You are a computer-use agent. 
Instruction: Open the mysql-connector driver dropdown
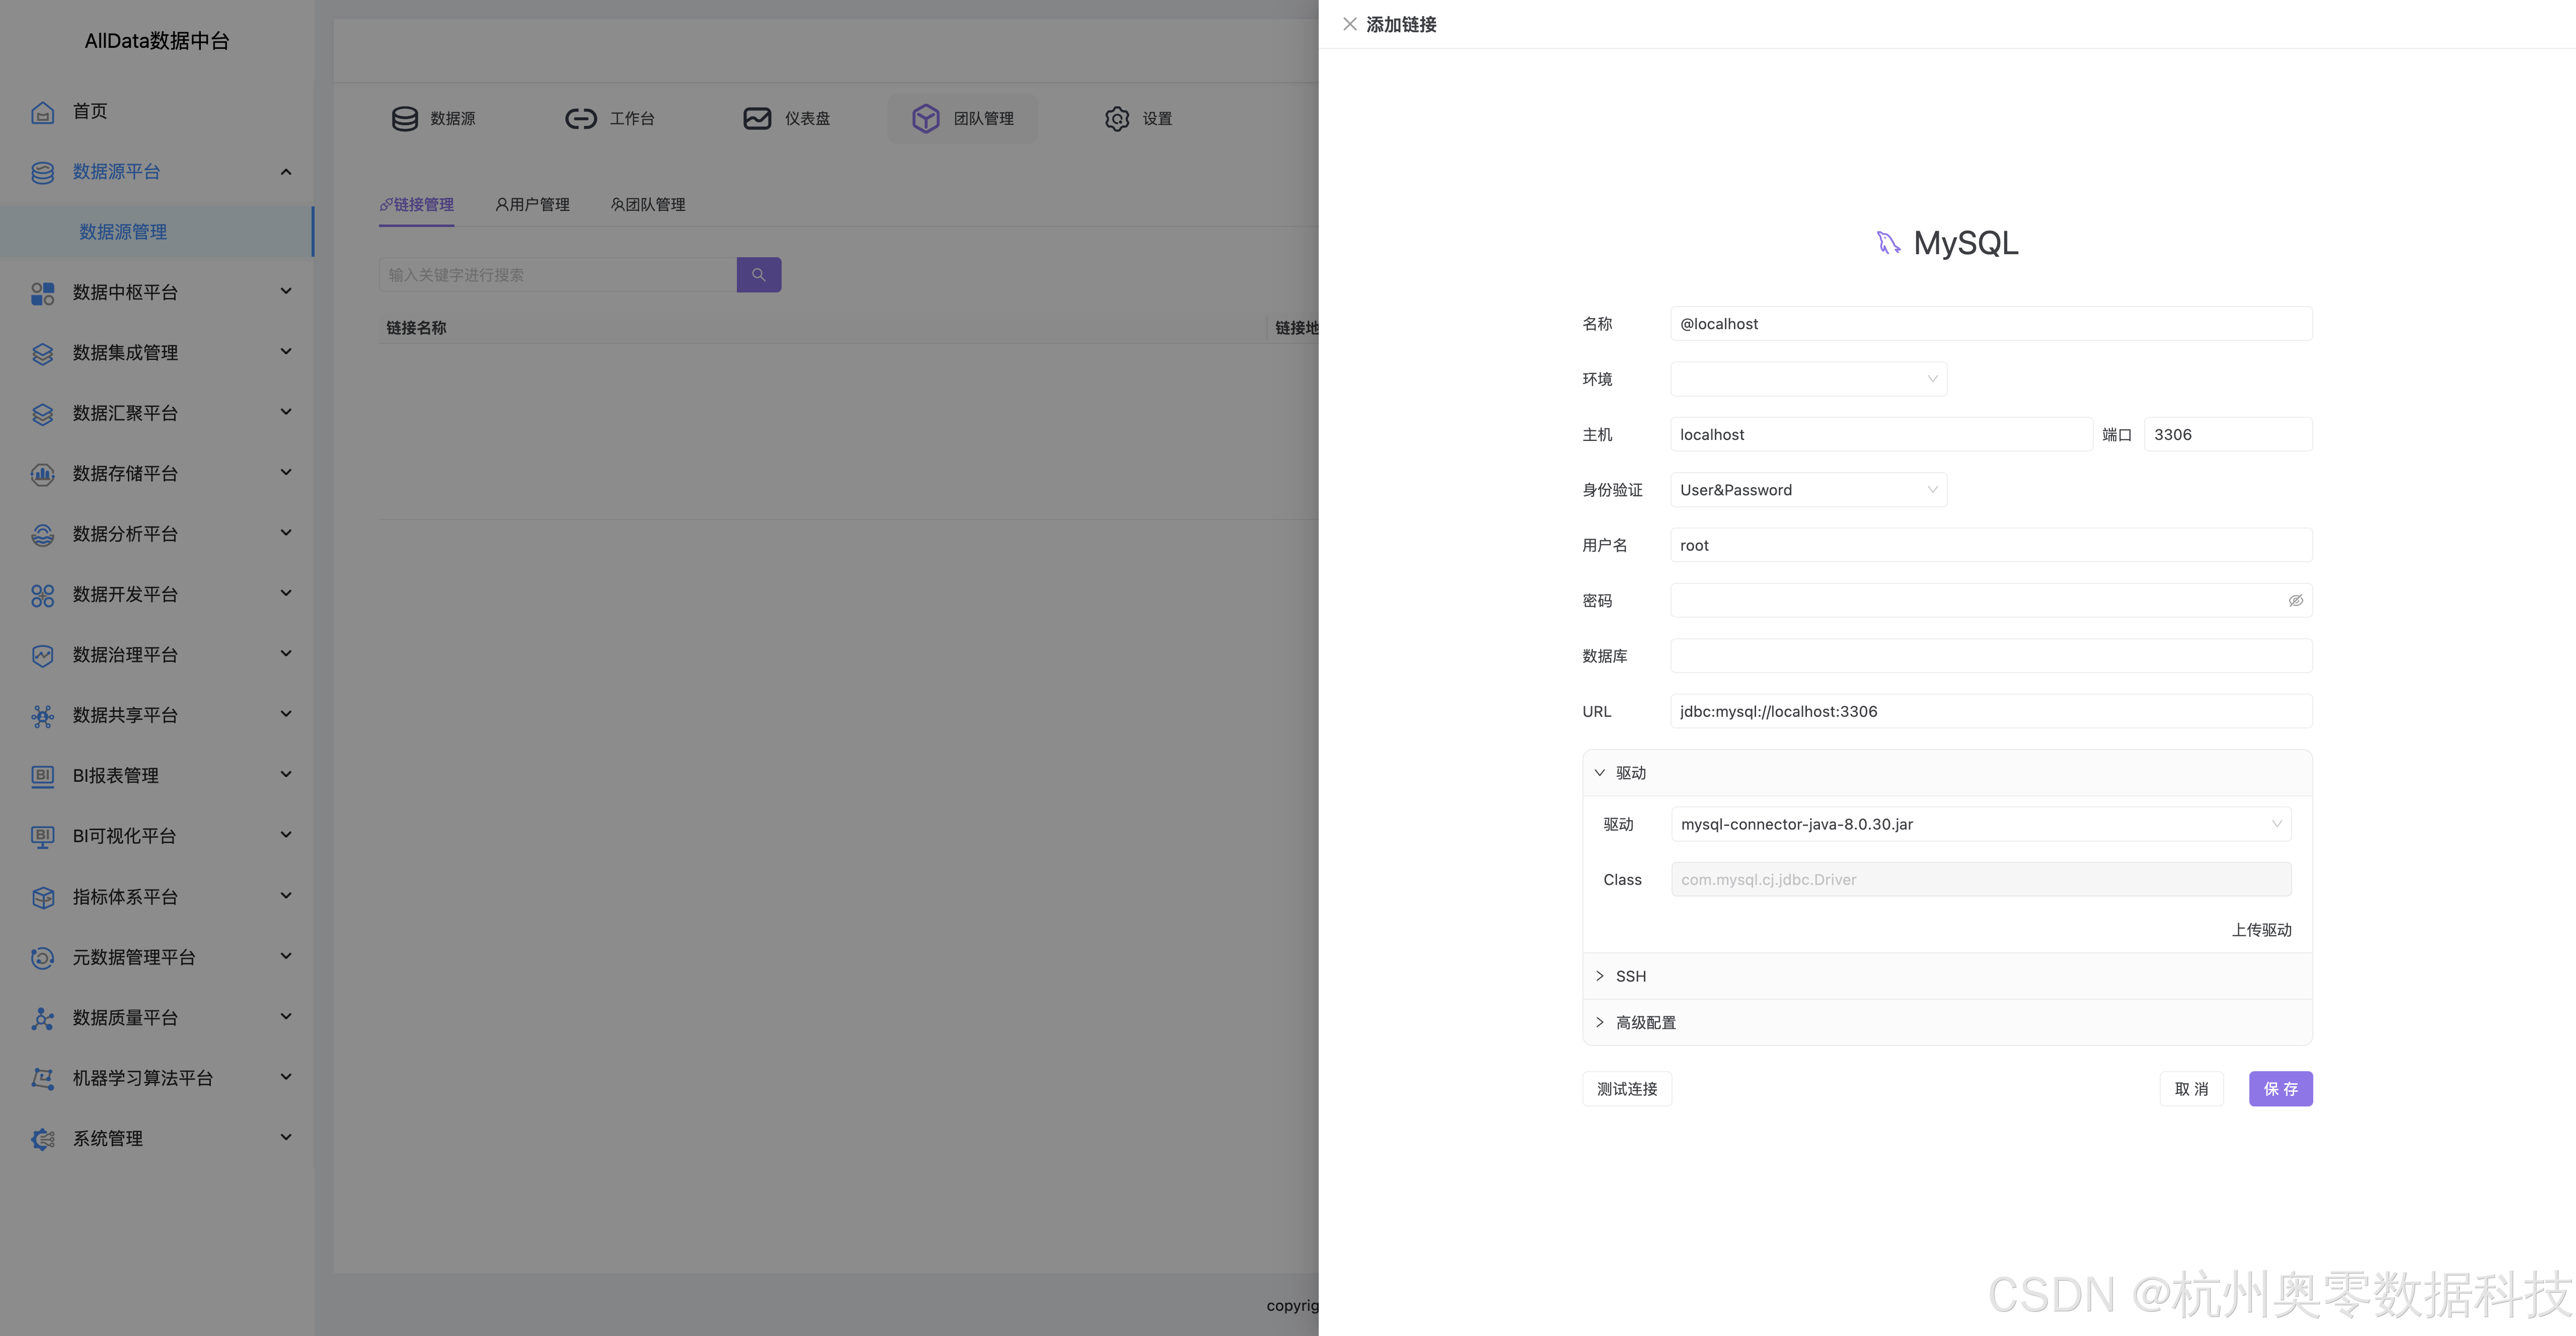tap(1980, 824)
